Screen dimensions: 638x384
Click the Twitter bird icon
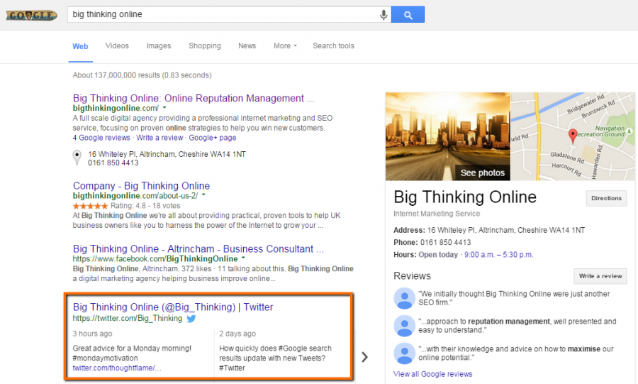191,319
